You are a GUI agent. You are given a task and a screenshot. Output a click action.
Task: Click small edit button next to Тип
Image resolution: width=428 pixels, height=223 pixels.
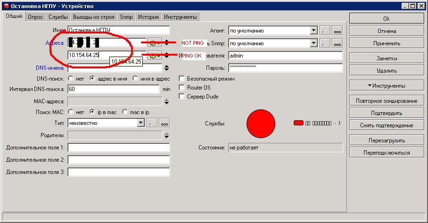tap(152, 123)
